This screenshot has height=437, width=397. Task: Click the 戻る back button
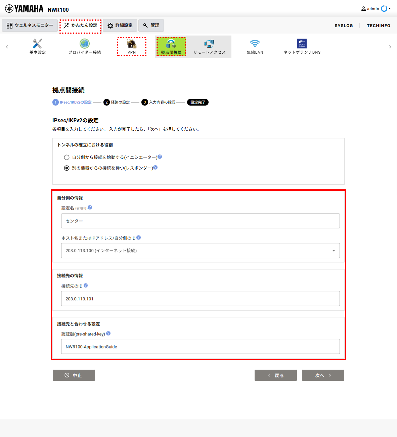(x=276, y=375)
